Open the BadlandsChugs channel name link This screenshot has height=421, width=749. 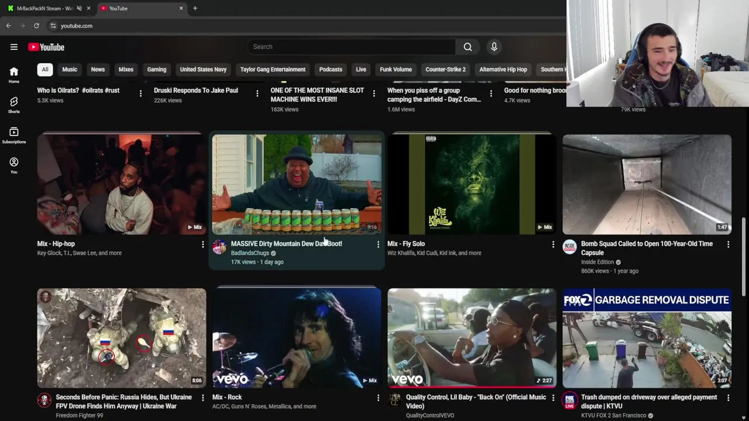click(250, 253)
